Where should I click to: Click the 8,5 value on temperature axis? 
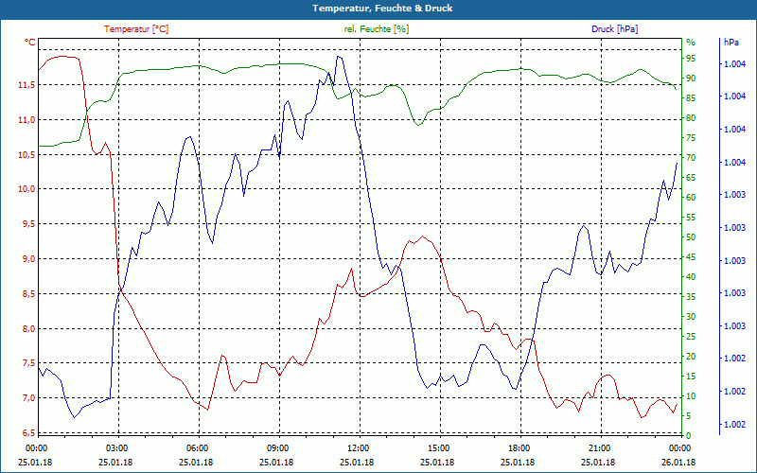pyautogui.click(x=28, y=293)
